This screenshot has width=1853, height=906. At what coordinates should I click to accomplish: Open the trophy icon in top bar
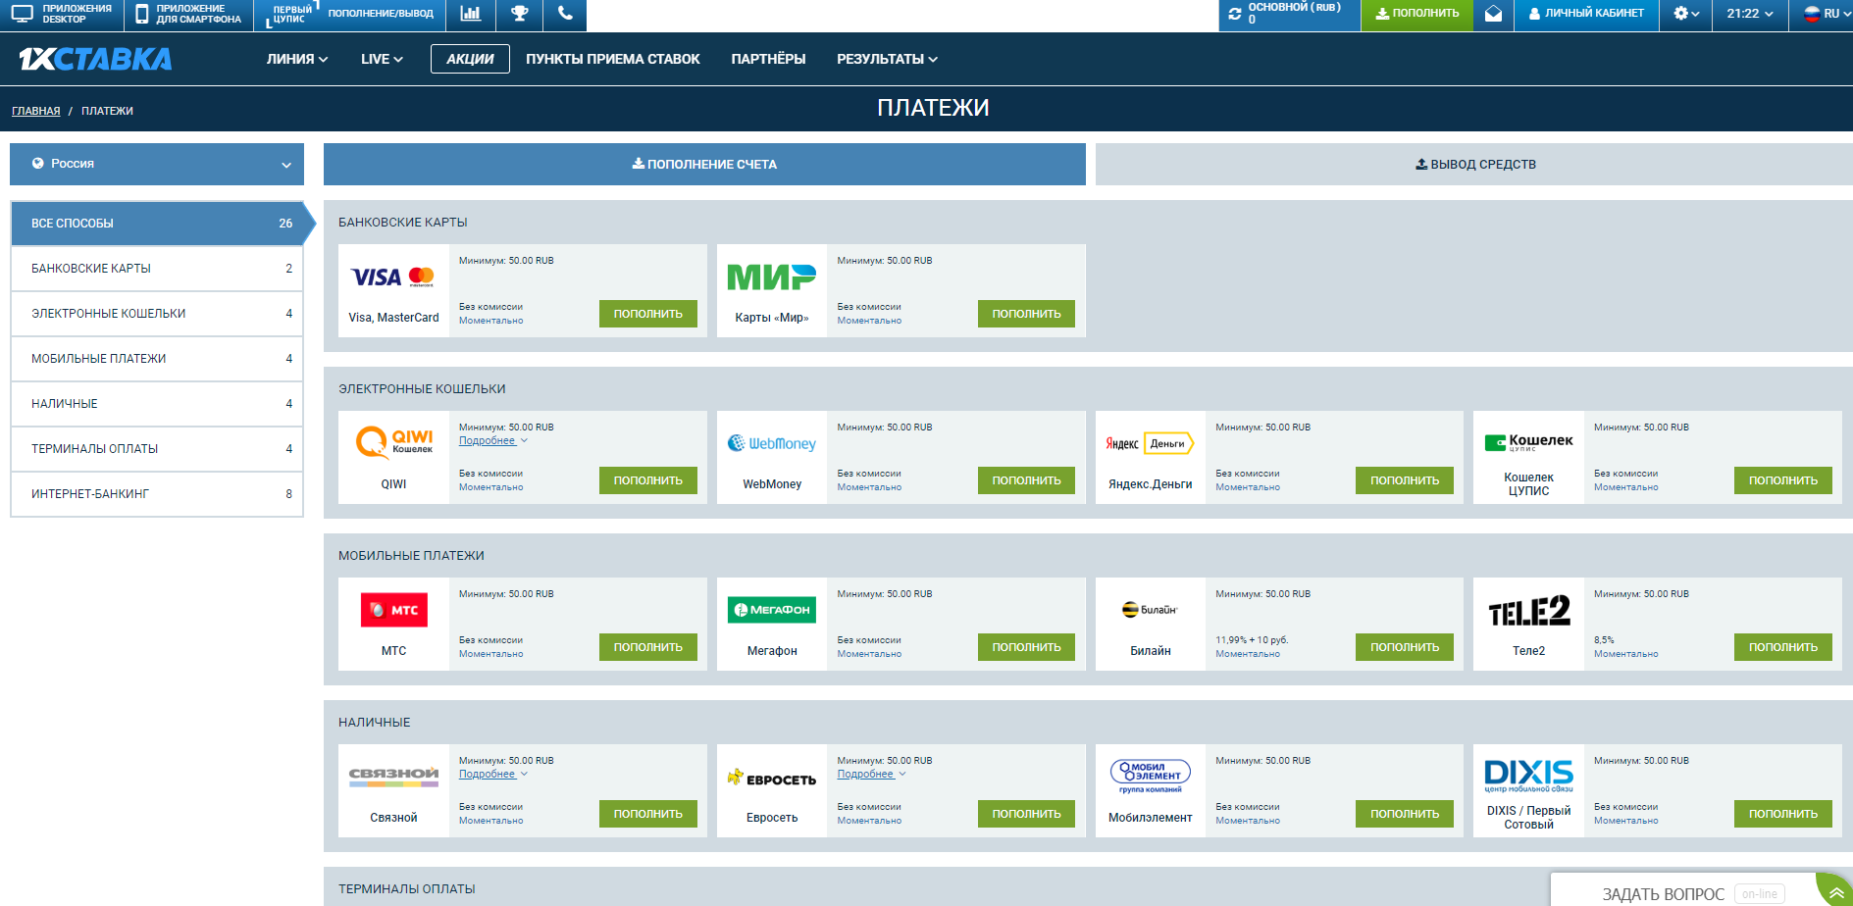pyautogui.click(x=519, y=14)
